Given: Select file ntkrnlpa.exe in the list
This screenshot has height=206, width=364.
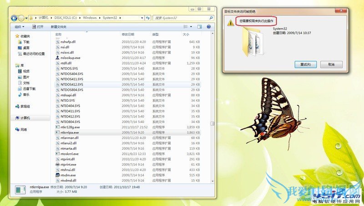Looking at the screenshot, I should coord(128,132).
